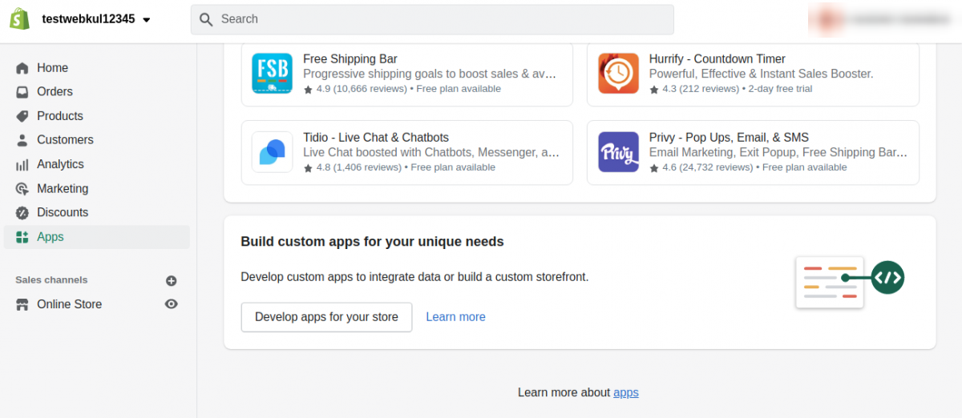The image size is (962, 418).
Task: Click 'Build custom apps for your unique needs' heading
Action: point(372,242)
